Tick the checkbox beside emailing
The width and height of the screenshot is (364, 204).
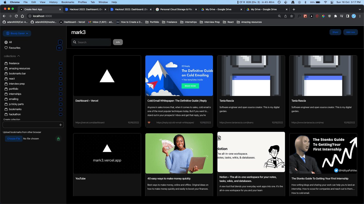[x=61, y=99]
